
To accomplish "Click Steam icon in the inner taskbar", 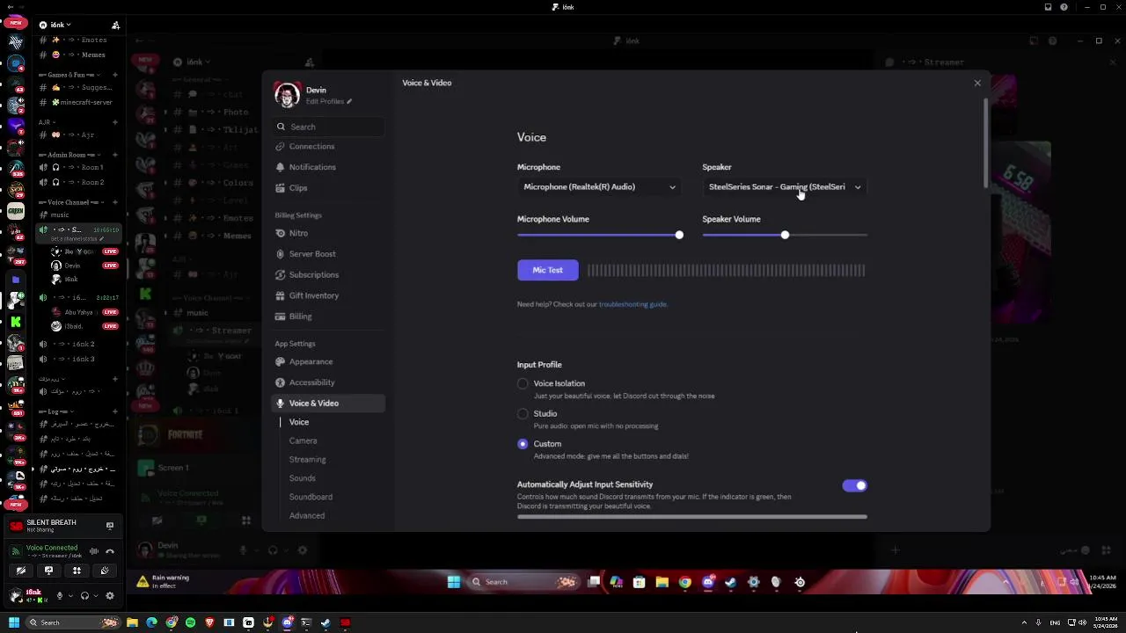I will [x=730, y=582].
